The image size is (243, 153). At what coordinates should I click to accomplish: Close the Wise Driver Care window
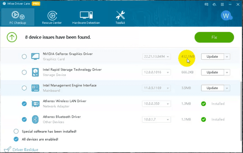[x=238, y=4]
